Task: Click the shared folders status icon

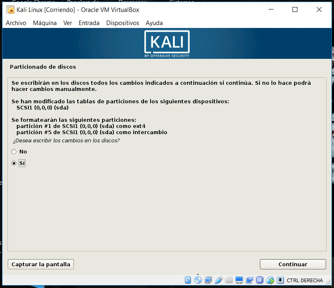Action: click(x=229, y=280)
